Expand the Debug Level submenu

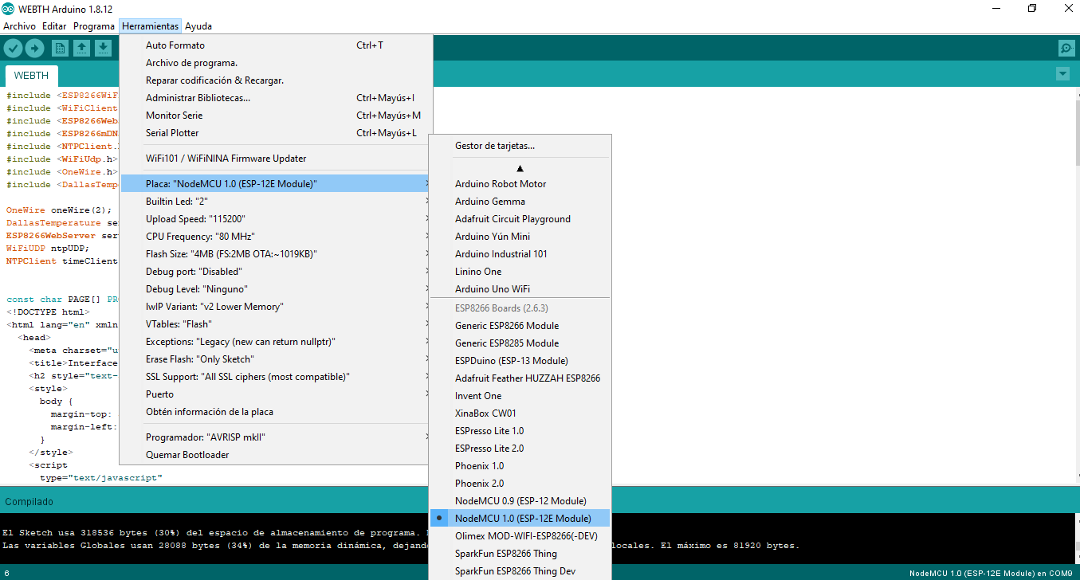tap(276, 289)
